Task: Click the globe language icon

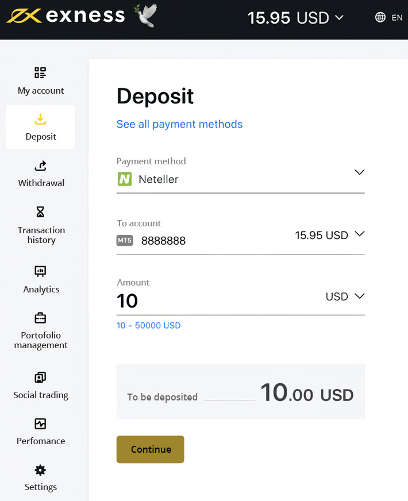Action: [x=380, y=17]
